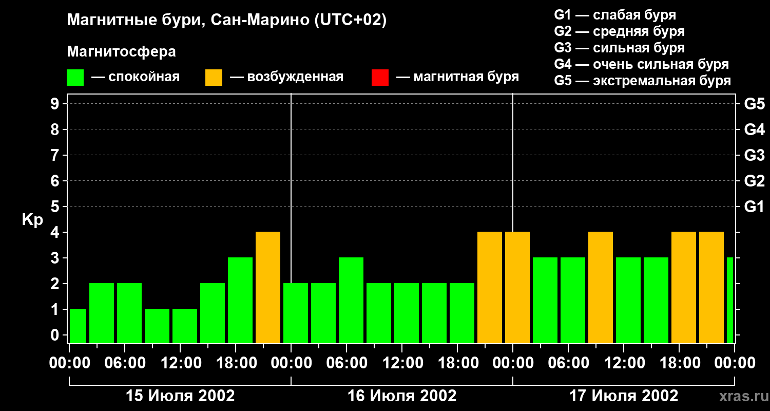Click the right-axis 'G5' tick label
770x411 pixels.
(754, 104)
